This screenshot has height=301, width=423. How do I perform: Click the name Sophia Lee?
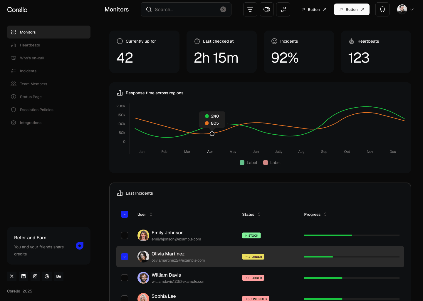click(164, 296)
